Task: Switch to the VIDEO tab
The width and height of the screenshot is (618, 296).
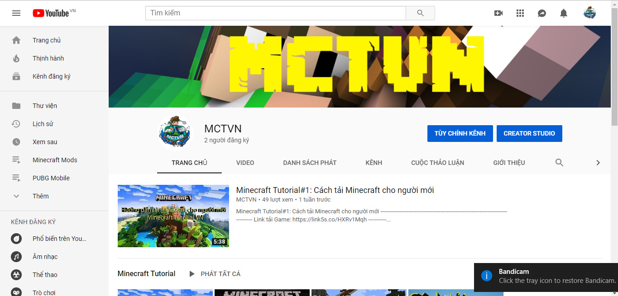Action: point(245,163)
